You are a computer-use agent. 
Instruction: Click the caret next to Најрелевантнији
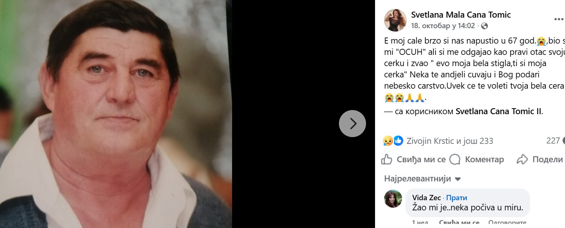[457, 179]
